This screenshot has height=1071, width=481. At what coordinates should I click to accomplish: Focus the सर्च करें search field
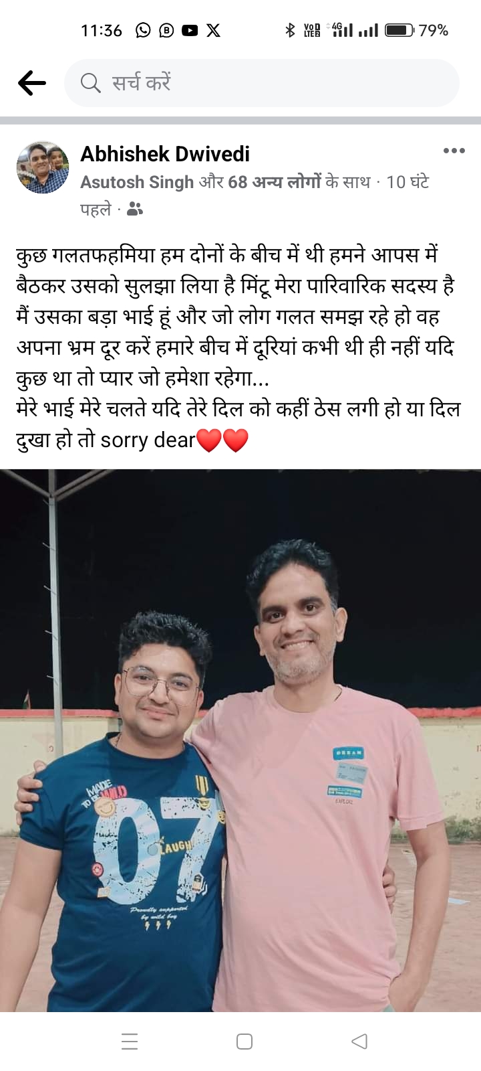(262, 83)
